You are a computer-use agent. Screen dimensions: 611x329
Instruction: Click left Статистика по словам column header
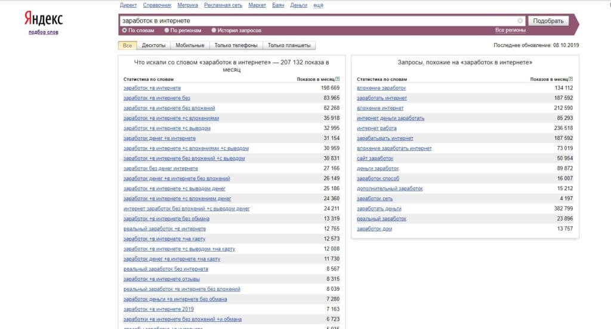(149, 79)
